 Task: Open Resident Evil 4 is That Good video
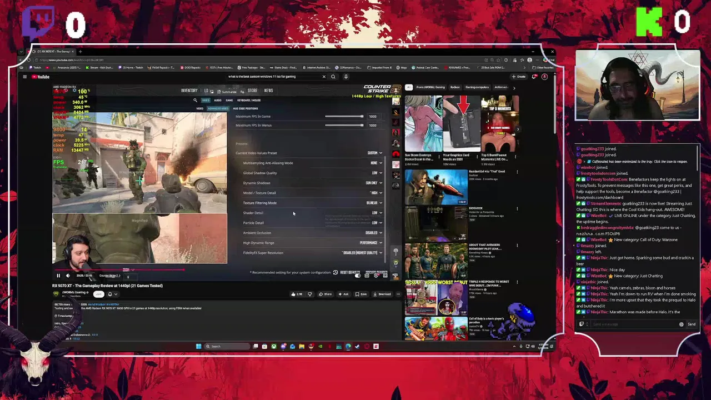click(x=436, y=187)
